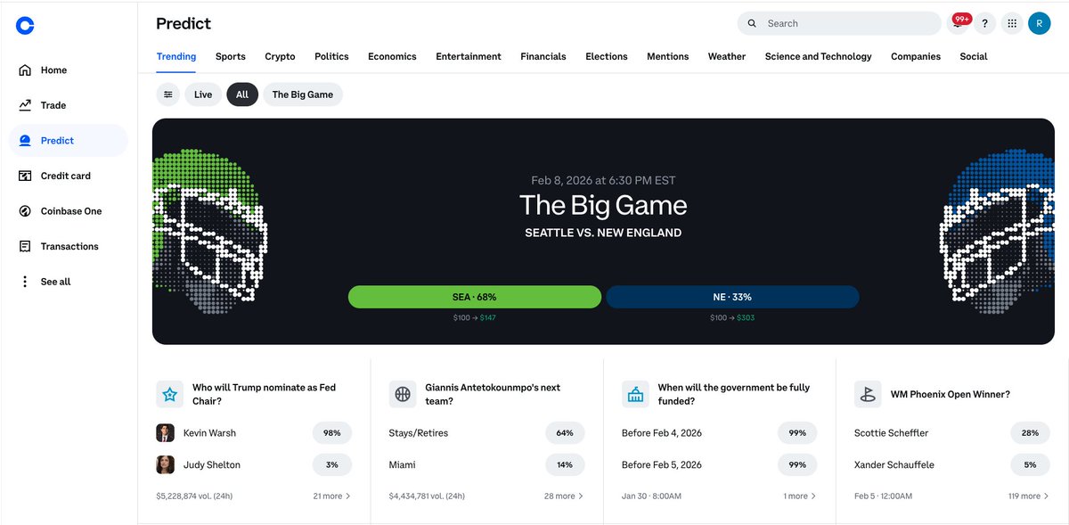Viewport: 1069px width, 525px height.
Task: Open notifications bell with 99+ badge
Action: click(959, 23)
